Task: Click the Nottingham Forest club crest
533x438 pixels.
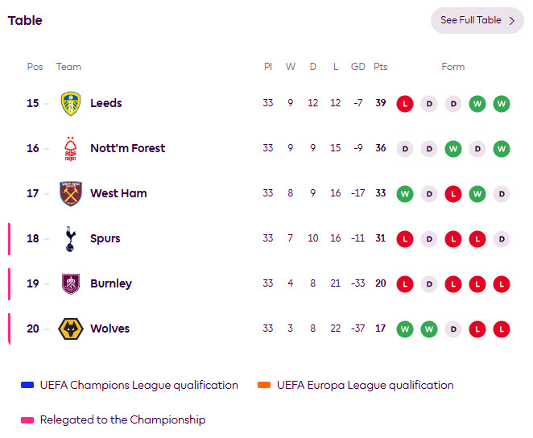Action: click(x=71, y=148)
